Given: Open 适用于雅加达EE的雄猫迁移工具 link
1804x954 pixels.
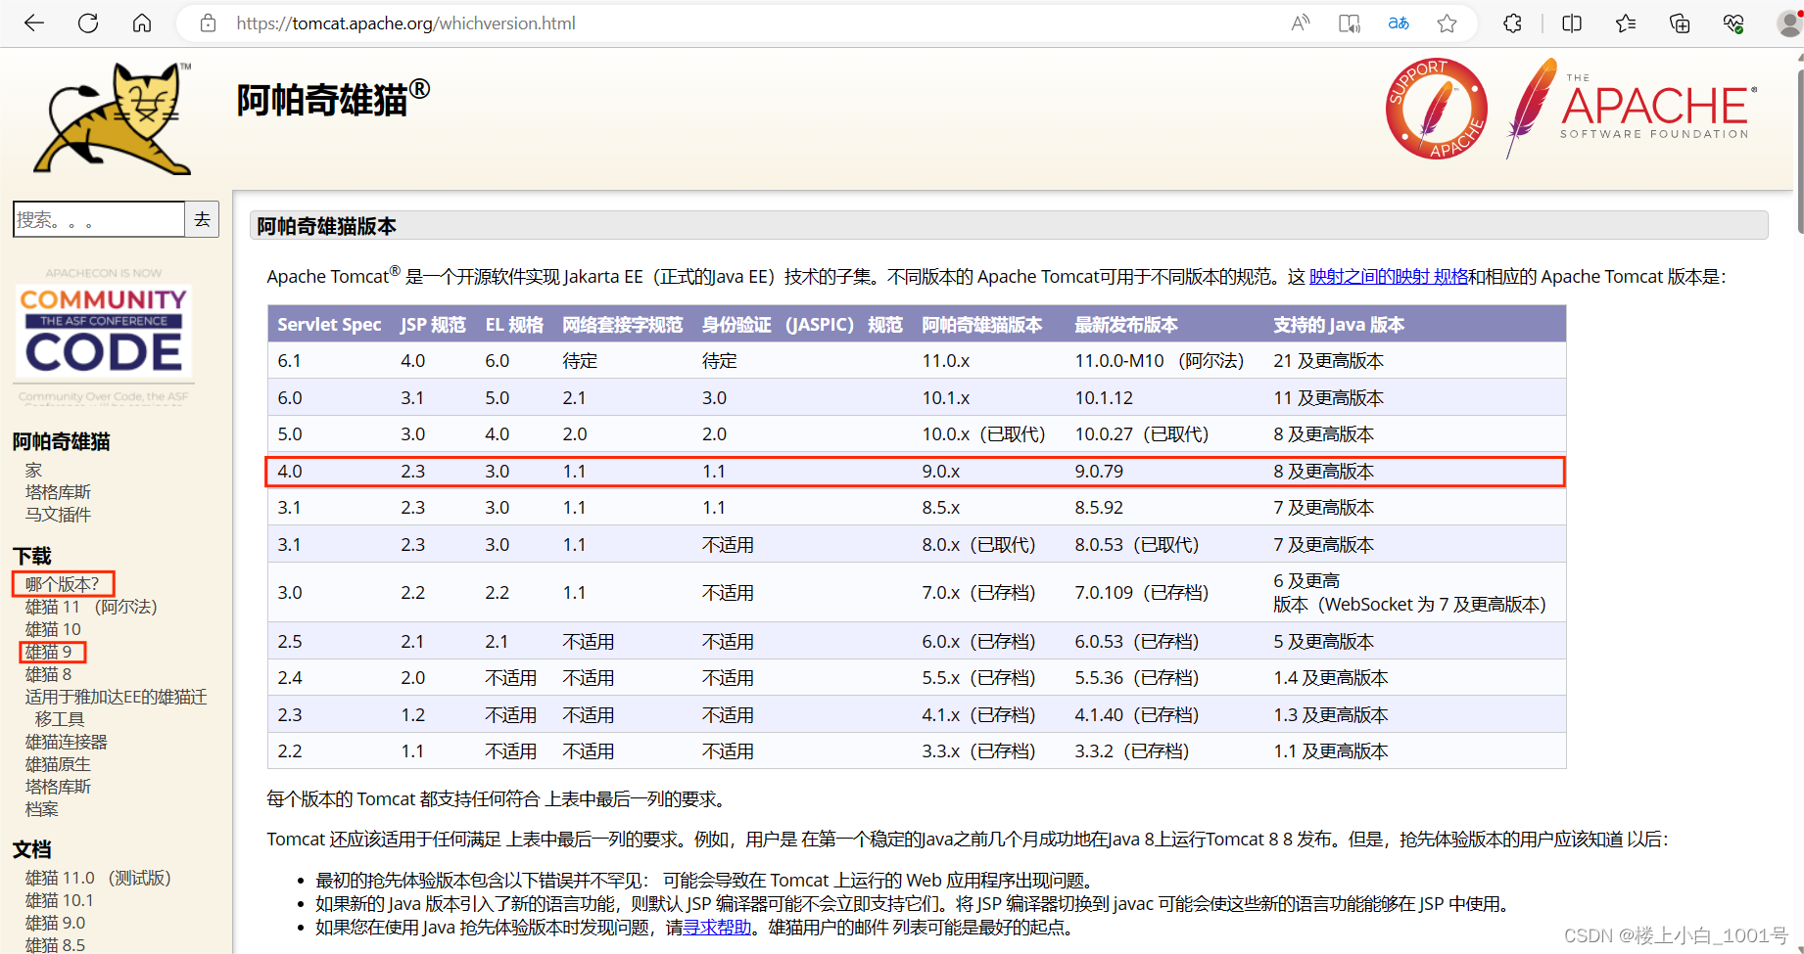Looking at the screenshot, I should click(116, 707).
